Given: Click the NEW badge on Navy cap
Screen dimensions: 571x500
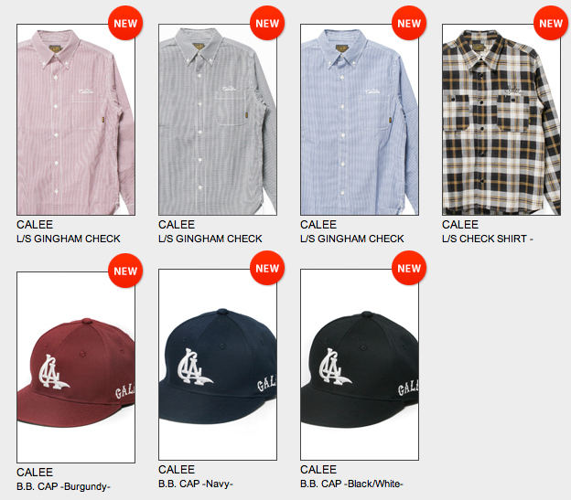Looking at the screenshot, I should click(267, 268).
